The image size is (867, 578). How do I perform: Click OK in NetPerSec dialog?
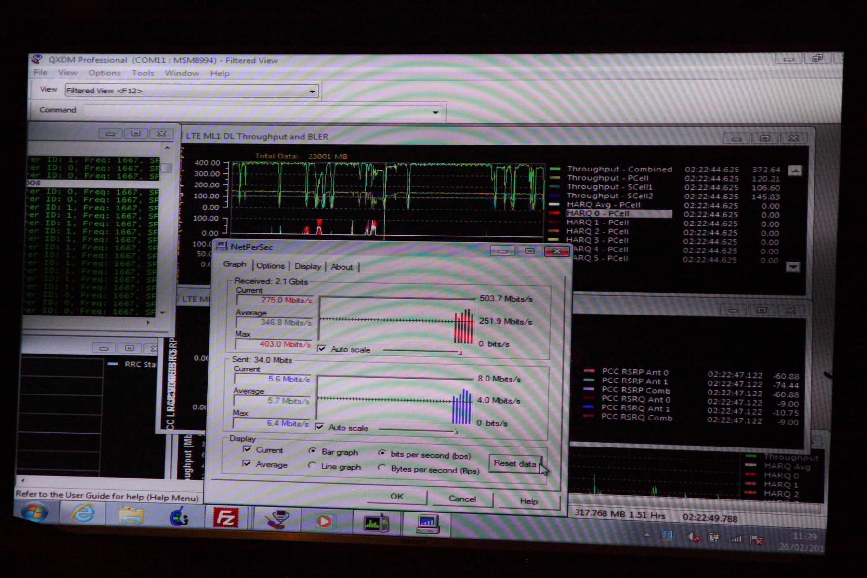397,496
